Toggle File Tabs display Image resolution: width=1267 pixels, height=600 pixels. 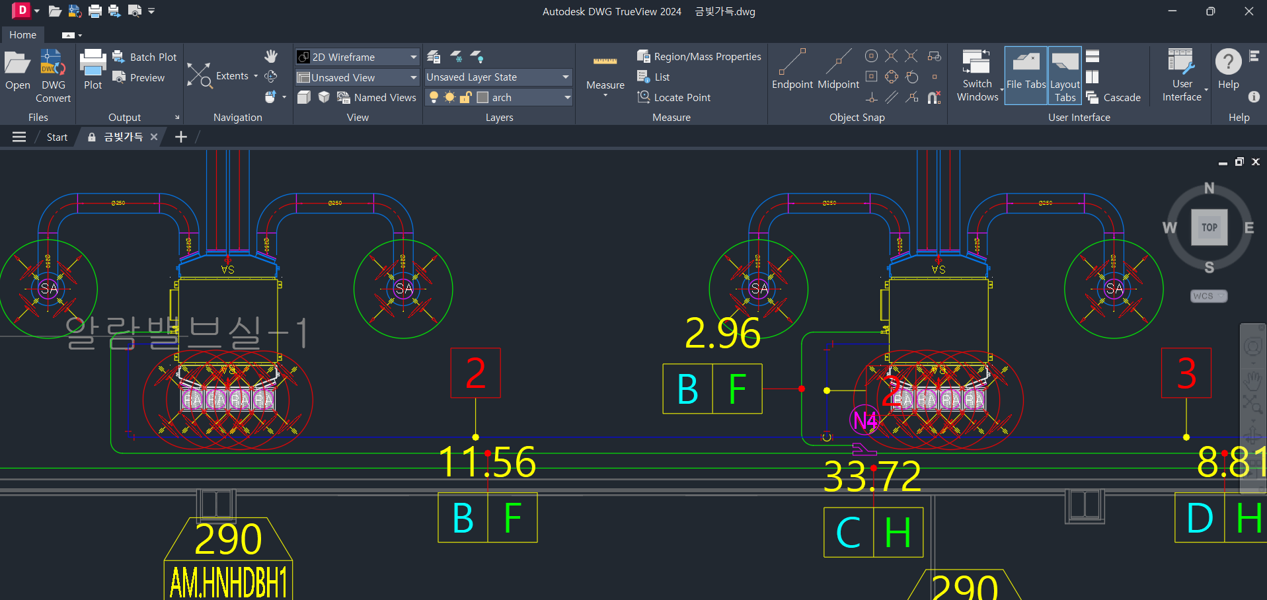tap(1026, 75)
